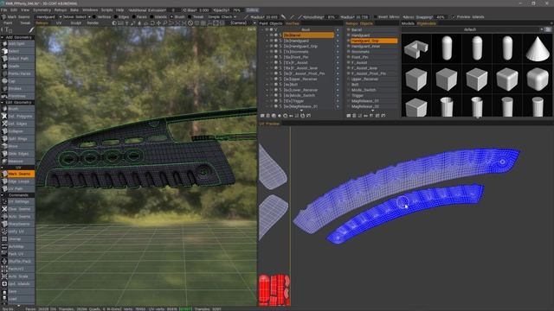This screenshot has height=311, width=554.
Task: Run the Pack UV command
Action: (x=17, y=254)
